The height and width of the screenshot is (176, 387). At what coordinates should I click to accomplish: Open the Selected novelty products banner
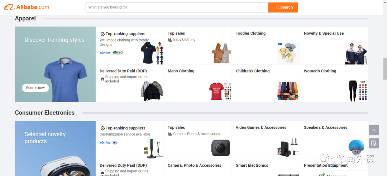pyautogui.click(x=55, y=148)
